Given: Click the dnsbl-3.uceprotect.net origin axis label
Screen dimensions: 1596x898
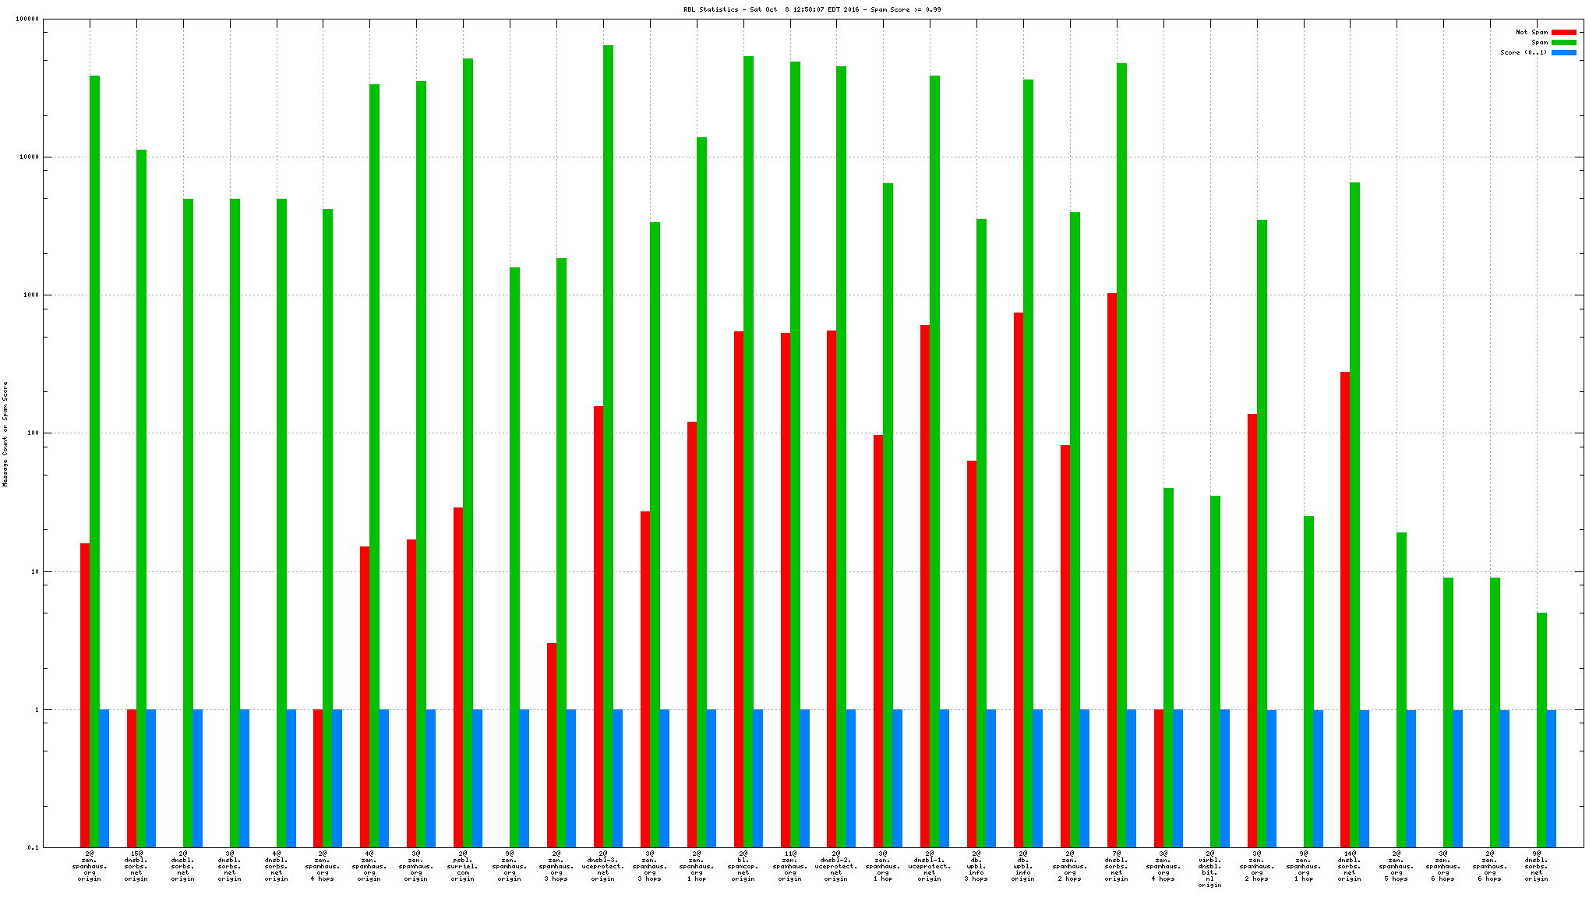Looking at the screenshot, I should point(603,866).
